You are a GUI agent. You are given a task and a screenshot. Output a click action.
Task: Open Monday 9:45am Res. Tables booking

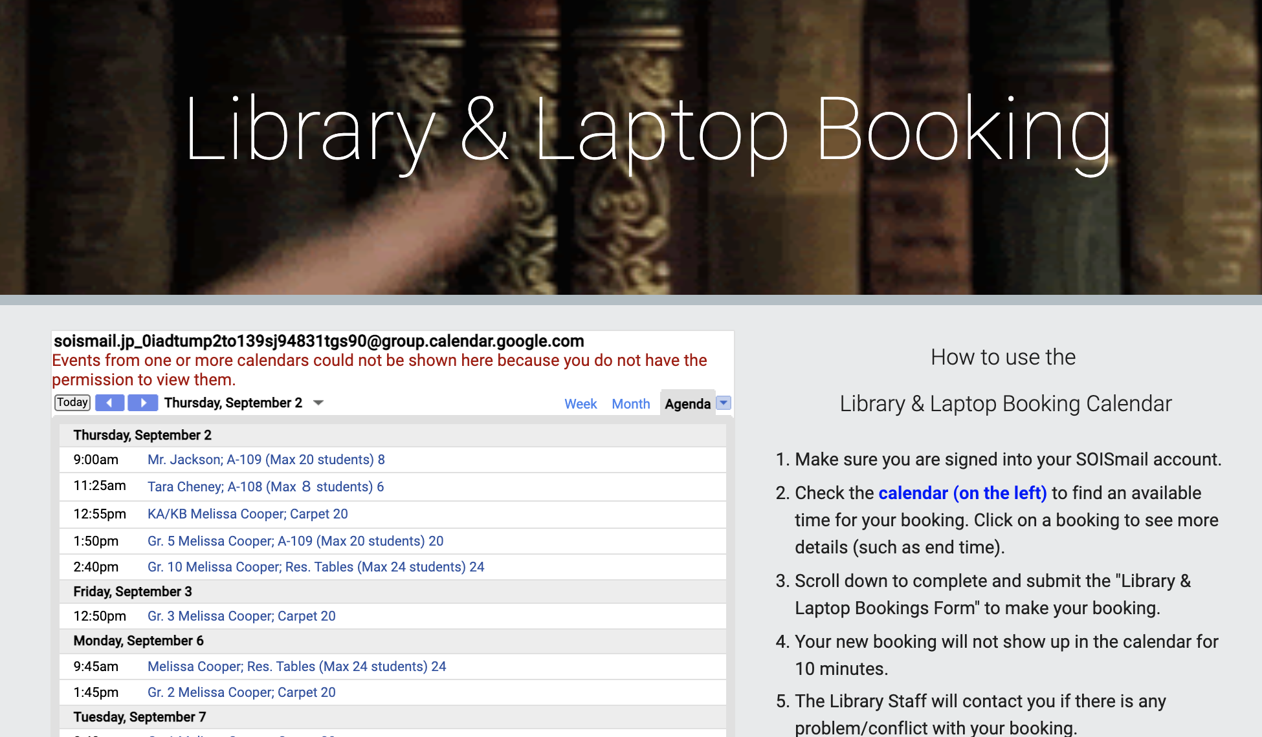click(296, 667)
